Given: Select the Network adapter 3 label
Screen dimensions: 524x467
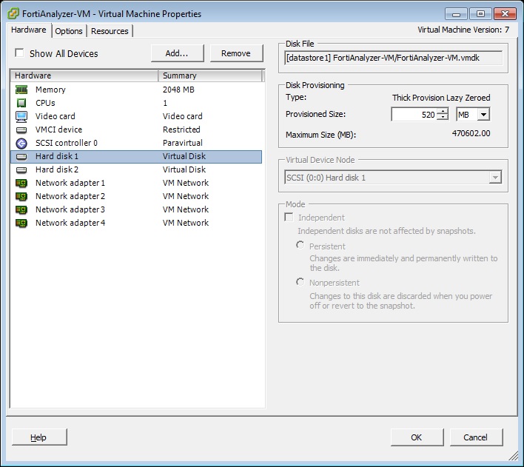Looking at the screenshot, I should [x=70, y=210].
